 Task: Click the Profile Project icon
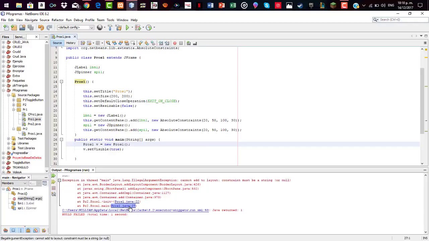coord(149,27)
